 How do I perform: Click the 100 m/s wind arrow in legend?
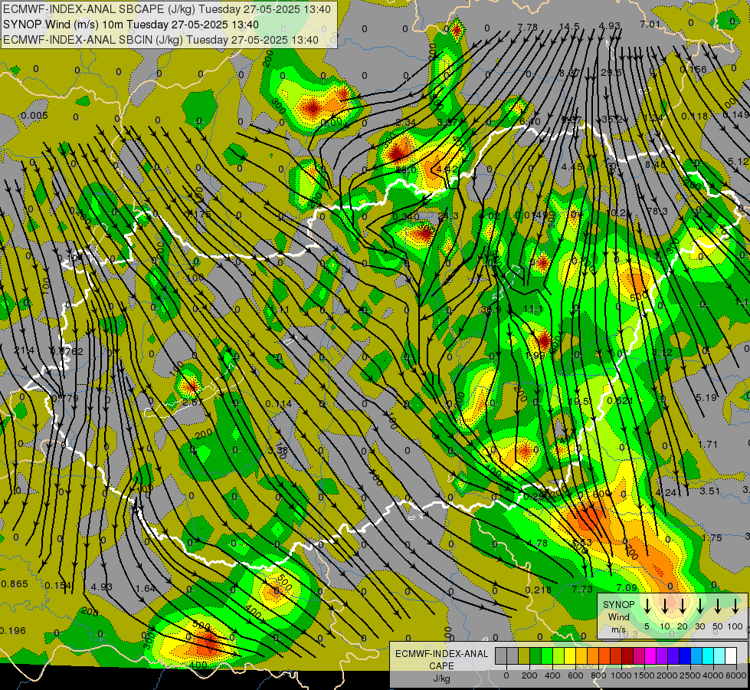pyautogui.click(x=735, y=606)
